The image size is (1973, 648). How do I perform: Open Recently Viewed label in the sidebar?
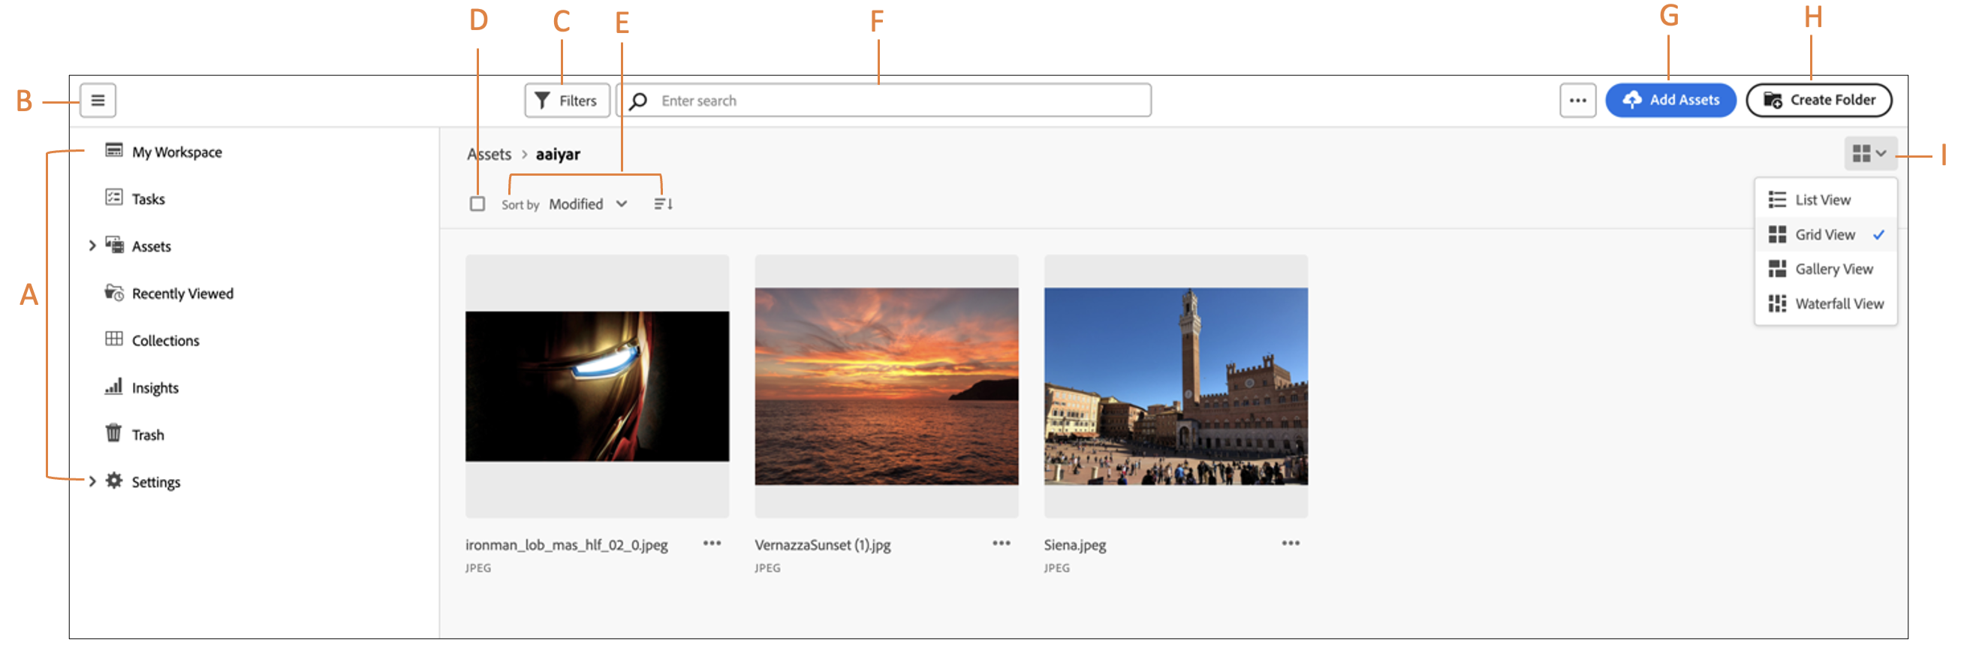coord(182,294)
